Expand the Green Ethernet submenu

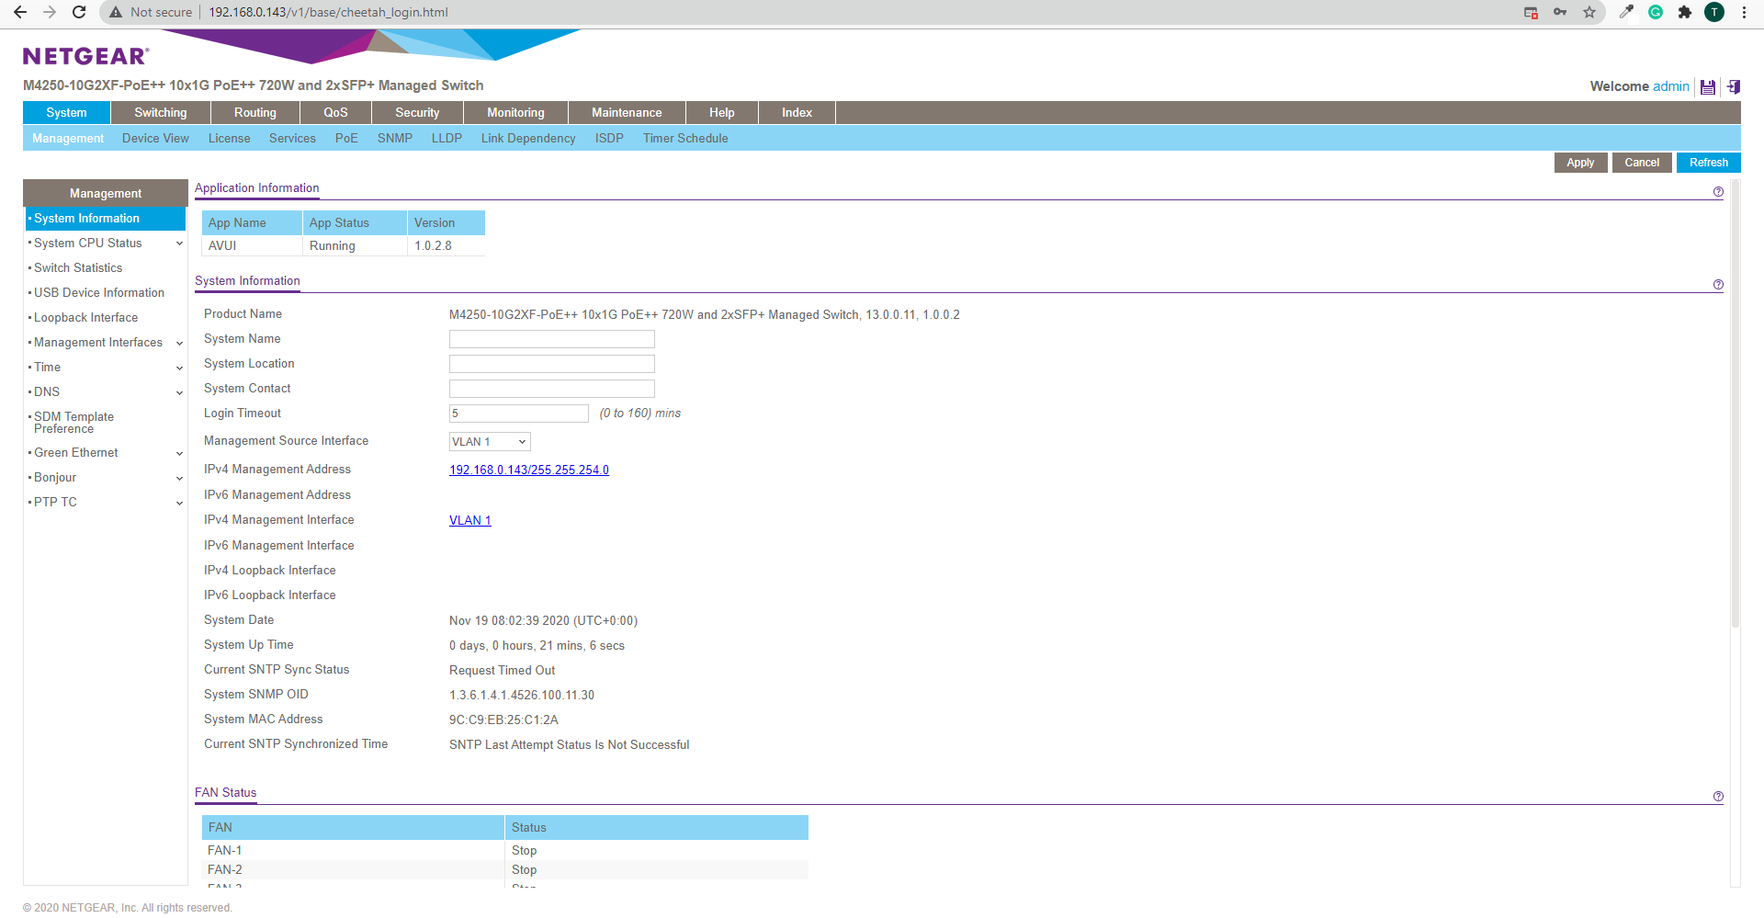pos(179,453)
